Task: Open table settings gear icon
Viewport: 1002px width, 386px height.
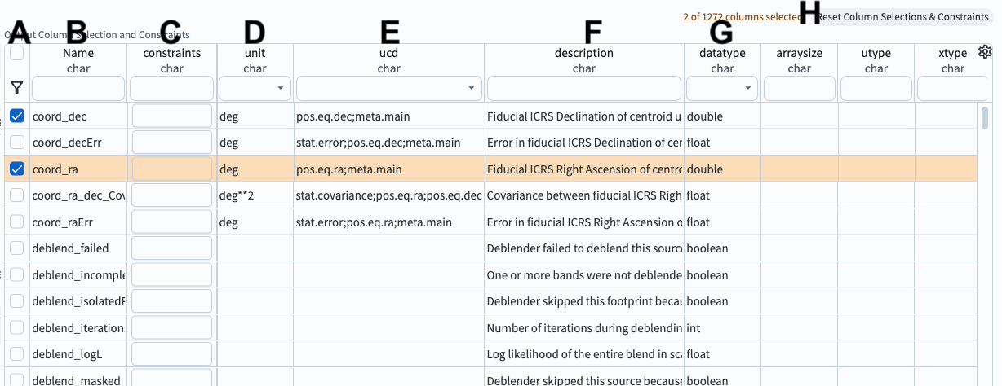Action: (x=985, y=53)
